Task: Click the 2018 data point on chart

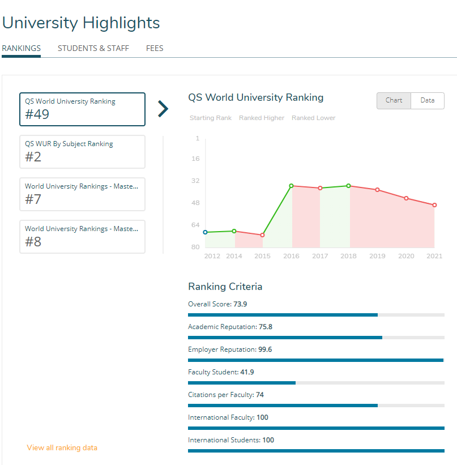Action: click(x=348, y=186)
